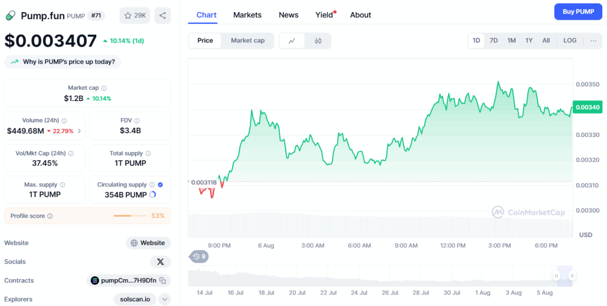Screen dimensions: 607x306
Task: Click the trending arrow icon beside price question
Action: [x=15, y=62]
